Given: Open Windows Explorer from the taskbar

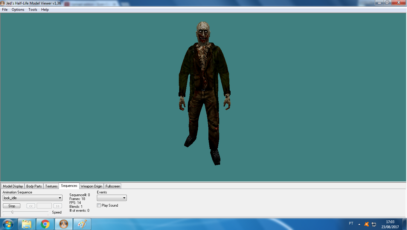Looking at the screenshot, I should 27,224.
